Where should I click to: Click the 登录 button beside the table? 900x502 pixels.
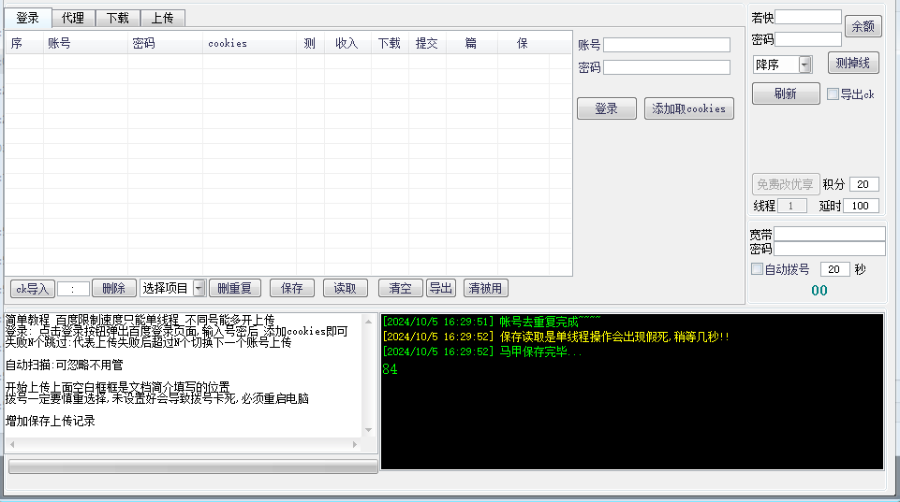[x=606, y=108]
